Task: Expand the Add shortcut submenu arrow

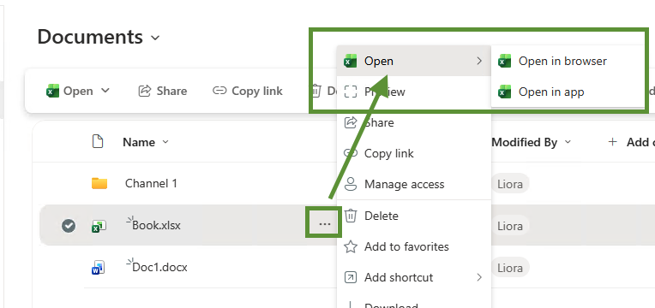Action: click(x=479, y=277)
